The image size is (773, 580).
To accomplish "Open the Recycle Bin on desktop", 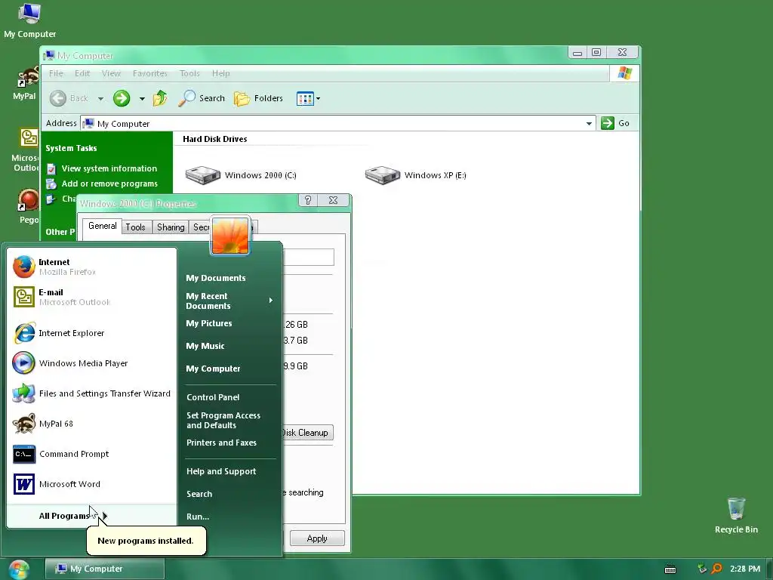I will click(x=736, y=515).
